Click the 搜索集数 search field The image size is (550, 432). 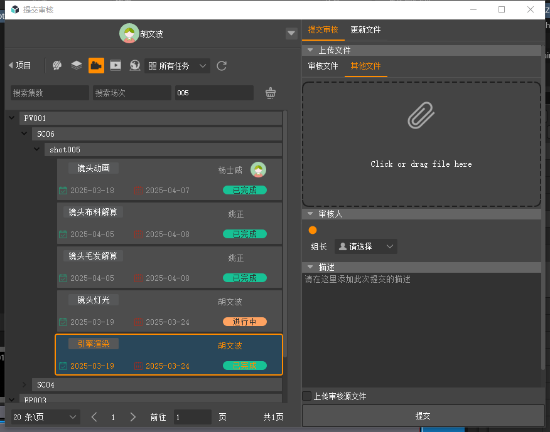[50, 93]
